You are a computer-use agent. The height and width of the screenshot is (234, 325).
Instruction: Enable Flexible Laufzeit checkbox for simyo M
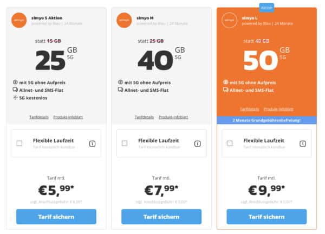click(x=125, y=143)
